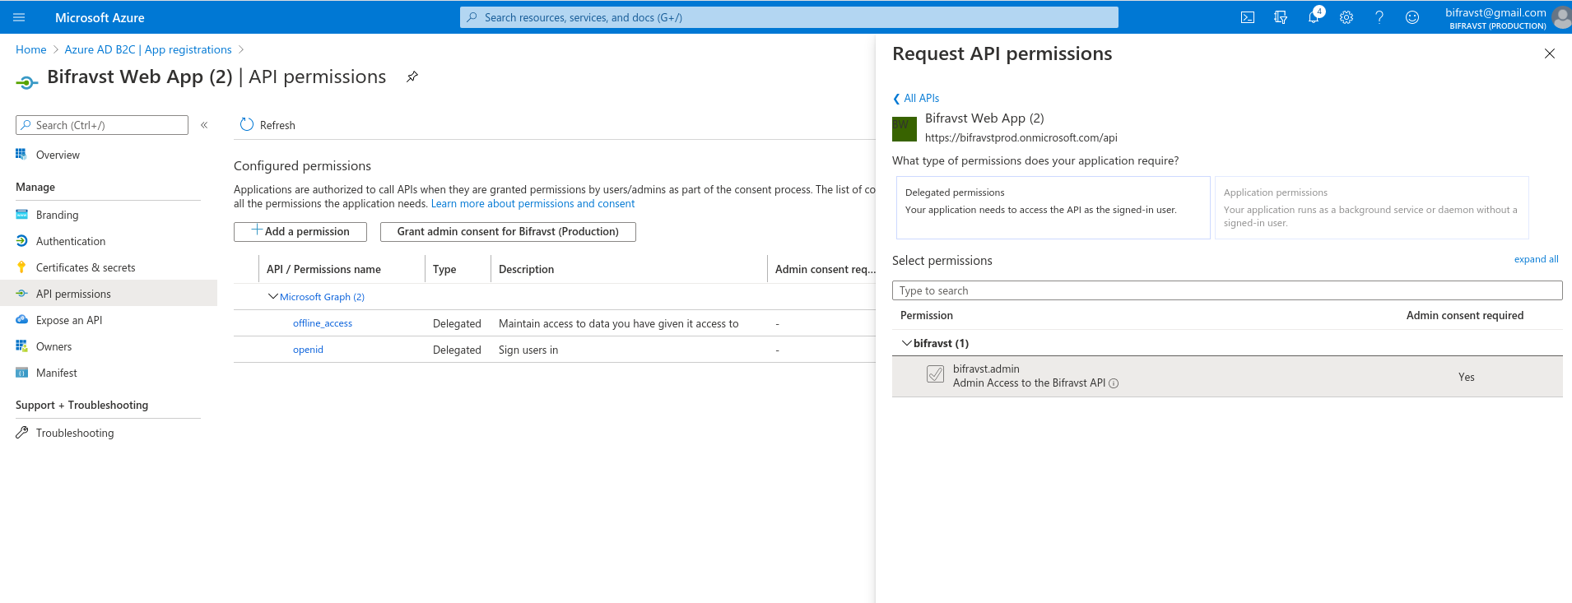Open Overview in the sidebar
The height and width of the screenshot is (603, 1572).
pyautogui.click(x=58, y=155)
